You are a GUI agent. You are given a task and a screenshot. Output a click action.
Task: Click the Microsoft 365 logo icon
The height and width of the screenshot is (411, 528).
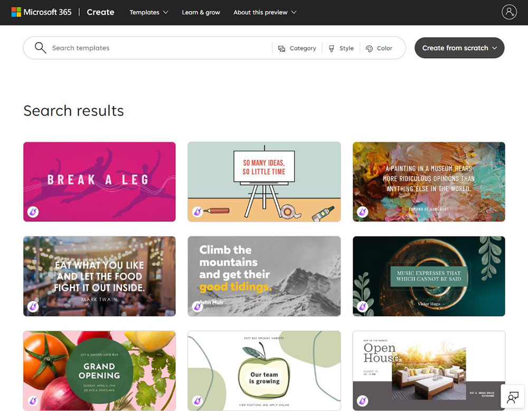(16, 12)
